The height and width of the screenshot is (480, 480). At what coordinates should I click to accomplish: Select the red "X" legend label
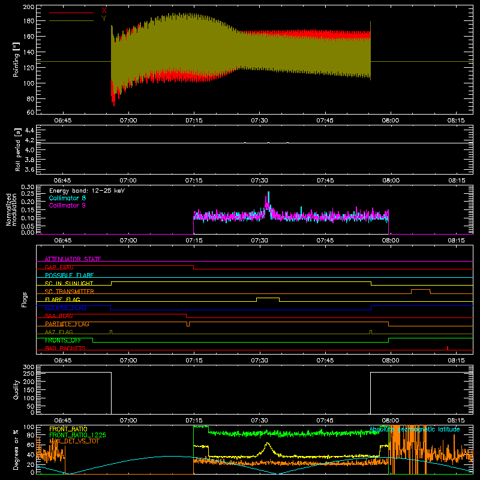(x=104, y=10)
